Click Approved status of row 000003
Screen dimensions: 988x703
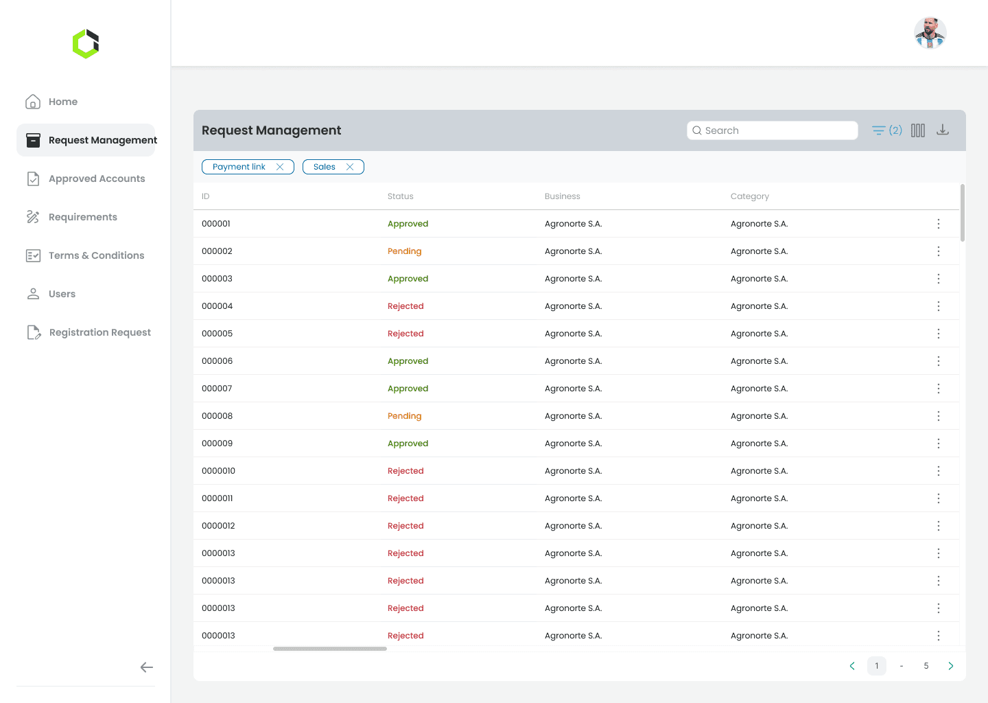click(x=408, y=279)
